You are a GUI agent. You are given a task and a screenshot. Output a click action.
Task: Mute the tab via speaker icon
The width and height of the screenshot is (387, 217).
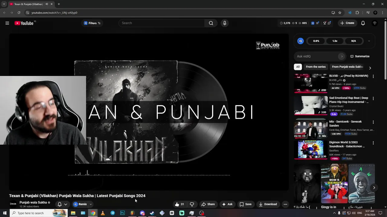(47, 4)
